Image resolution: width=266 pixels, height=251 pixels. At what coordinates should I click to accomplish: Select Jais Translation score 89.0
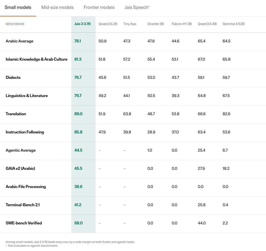coord(78,114)
